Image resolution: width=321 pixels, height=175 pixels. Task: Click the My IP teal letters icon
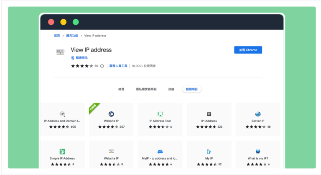pos(209,152)
